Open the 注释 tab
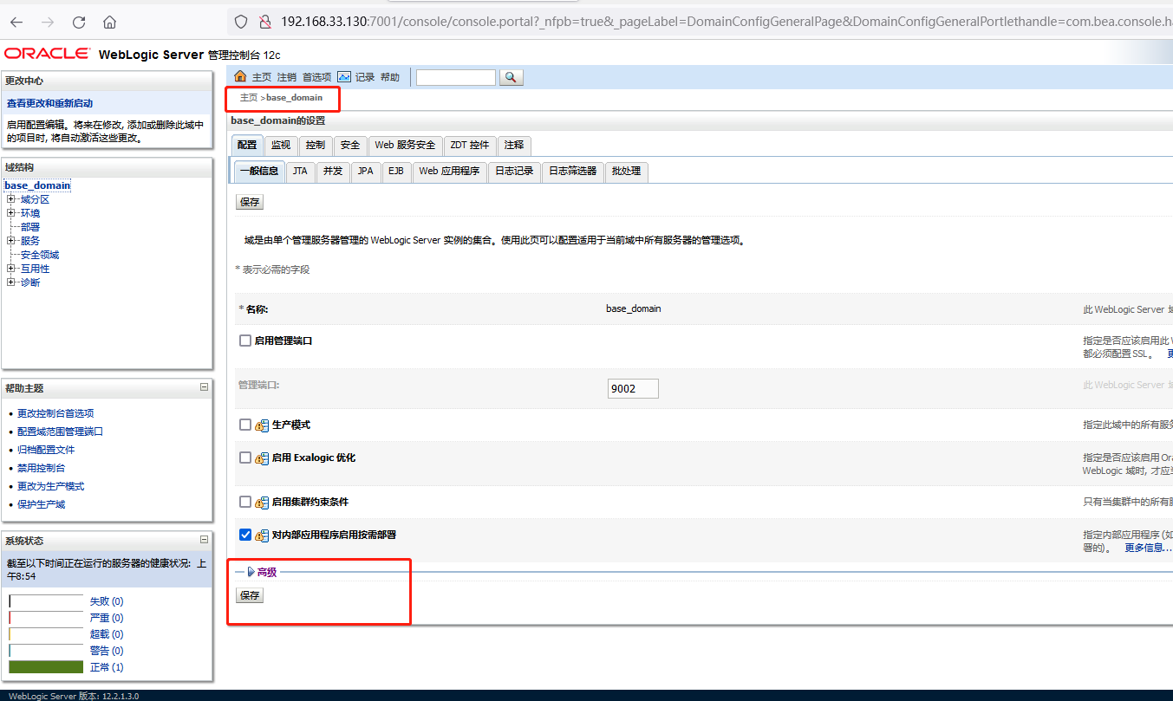The width and height of the screenshot is (1173, 701). [514, 146]
